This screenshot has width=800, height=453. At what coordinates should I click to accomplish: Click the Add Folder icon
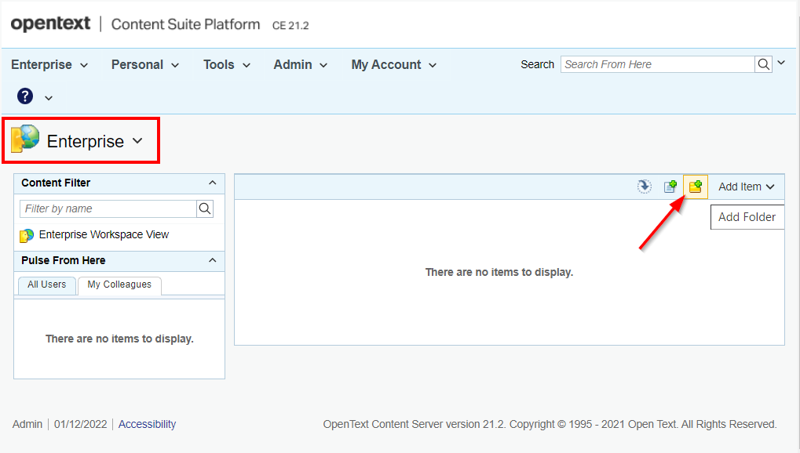click(x=695, y=187)
